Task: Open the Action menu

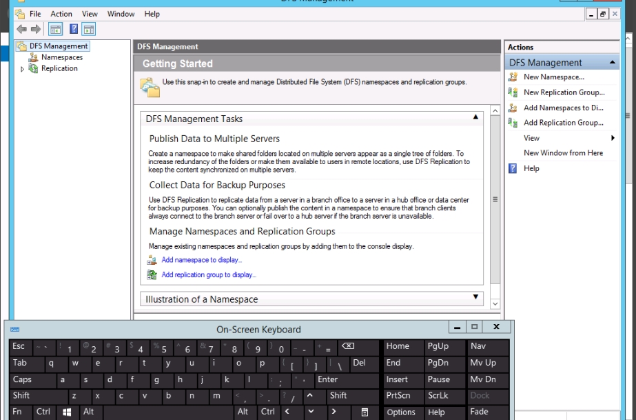Action: click(x=61, y=14)
